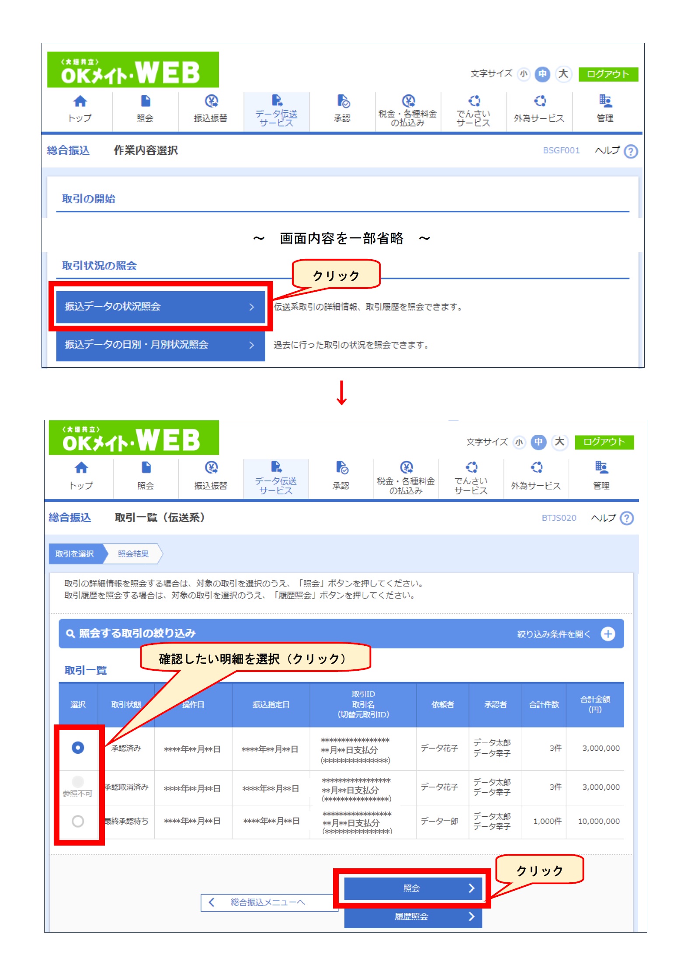Set text size to 大 in upper screen
The height and width of the screenshot is (968, 684).
563,74
